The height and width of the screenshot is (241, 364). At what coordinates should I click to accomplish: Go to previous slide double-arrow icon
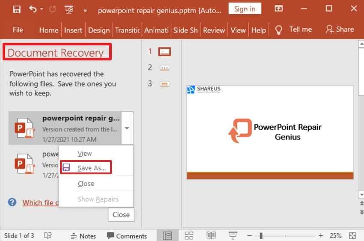361,203
